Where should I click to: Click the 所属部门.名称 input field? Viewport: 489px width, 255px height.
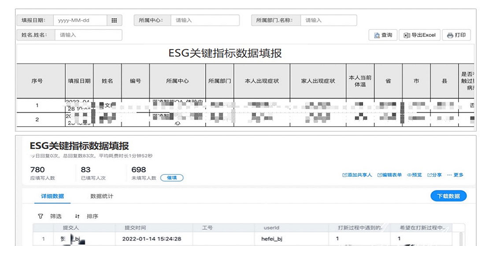(328, 20)
